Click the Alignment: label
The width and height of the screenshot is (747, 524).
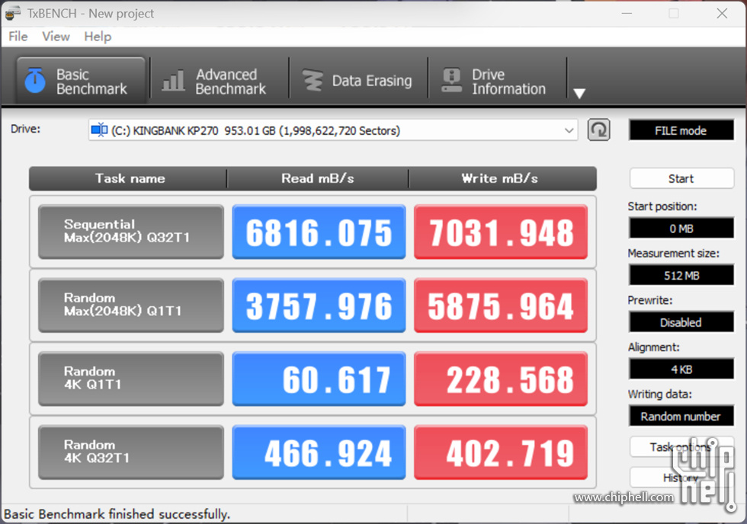pos(654,347)
